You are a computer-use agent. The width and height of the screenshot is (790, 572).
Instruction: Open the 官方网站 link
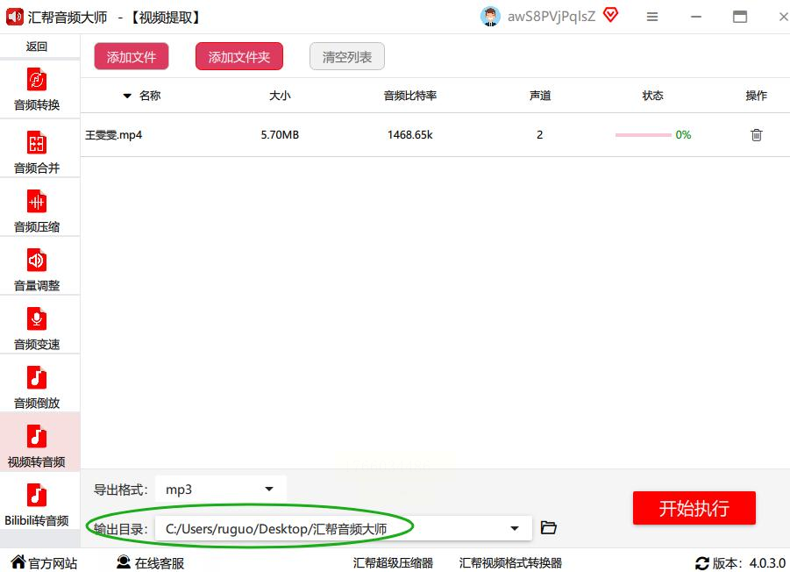(x=45, y=562)
